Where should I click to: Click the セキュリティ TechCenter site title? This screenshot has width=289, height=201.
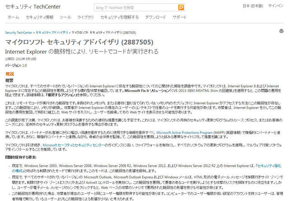(33, 7)
